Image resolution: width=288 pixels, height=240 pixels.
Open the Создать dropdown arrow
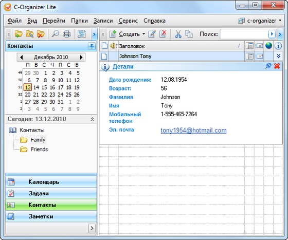(x=144, y=34)
